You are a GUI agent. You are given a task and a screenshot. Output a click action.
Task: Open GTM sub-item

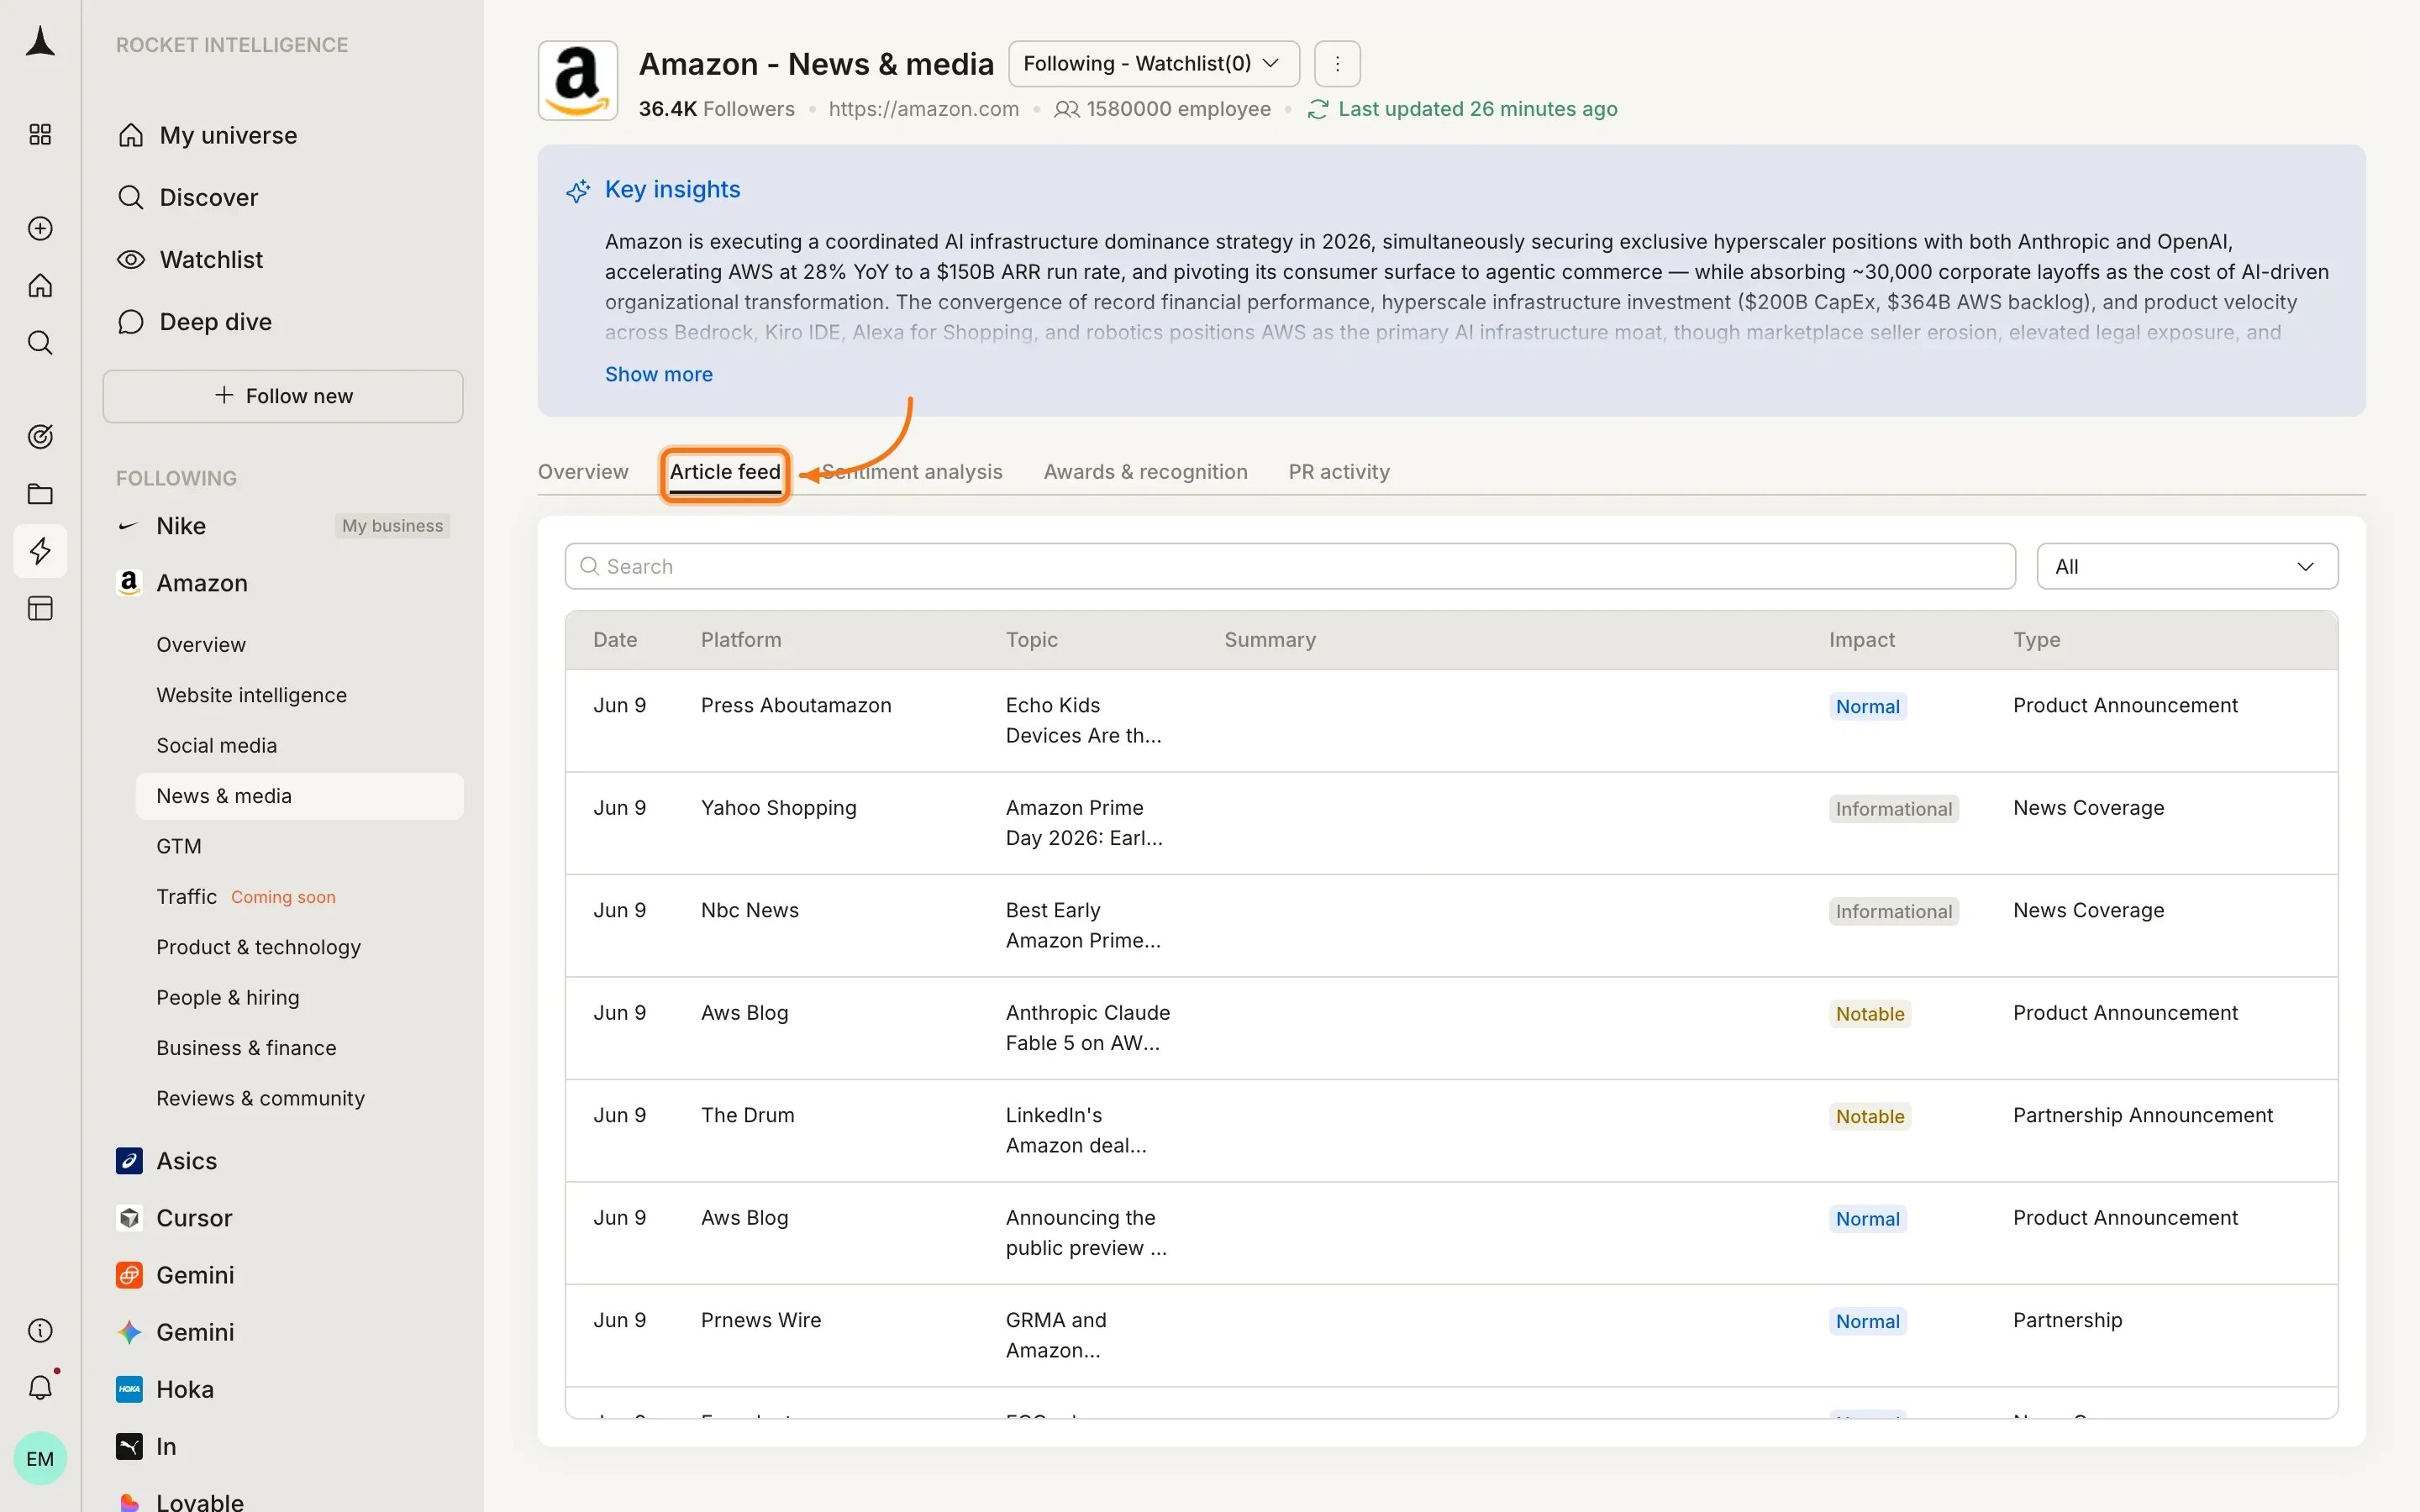179,846
